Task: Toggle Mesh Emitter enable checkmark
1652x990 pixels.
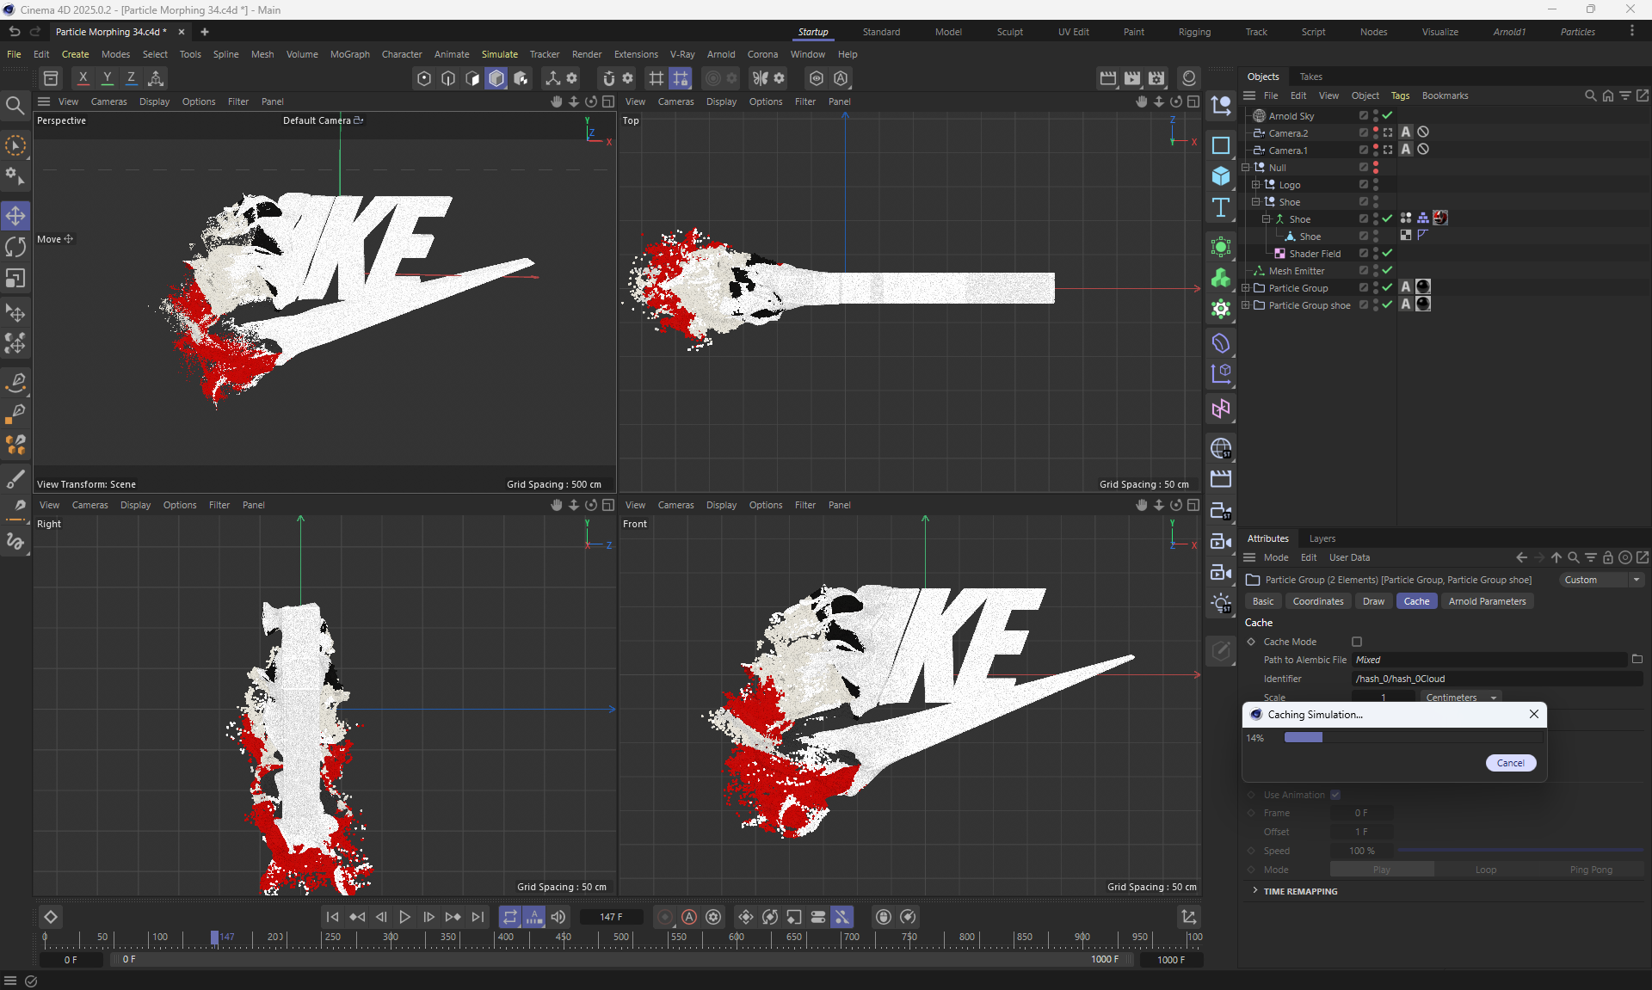Action: click(1387, 270)
